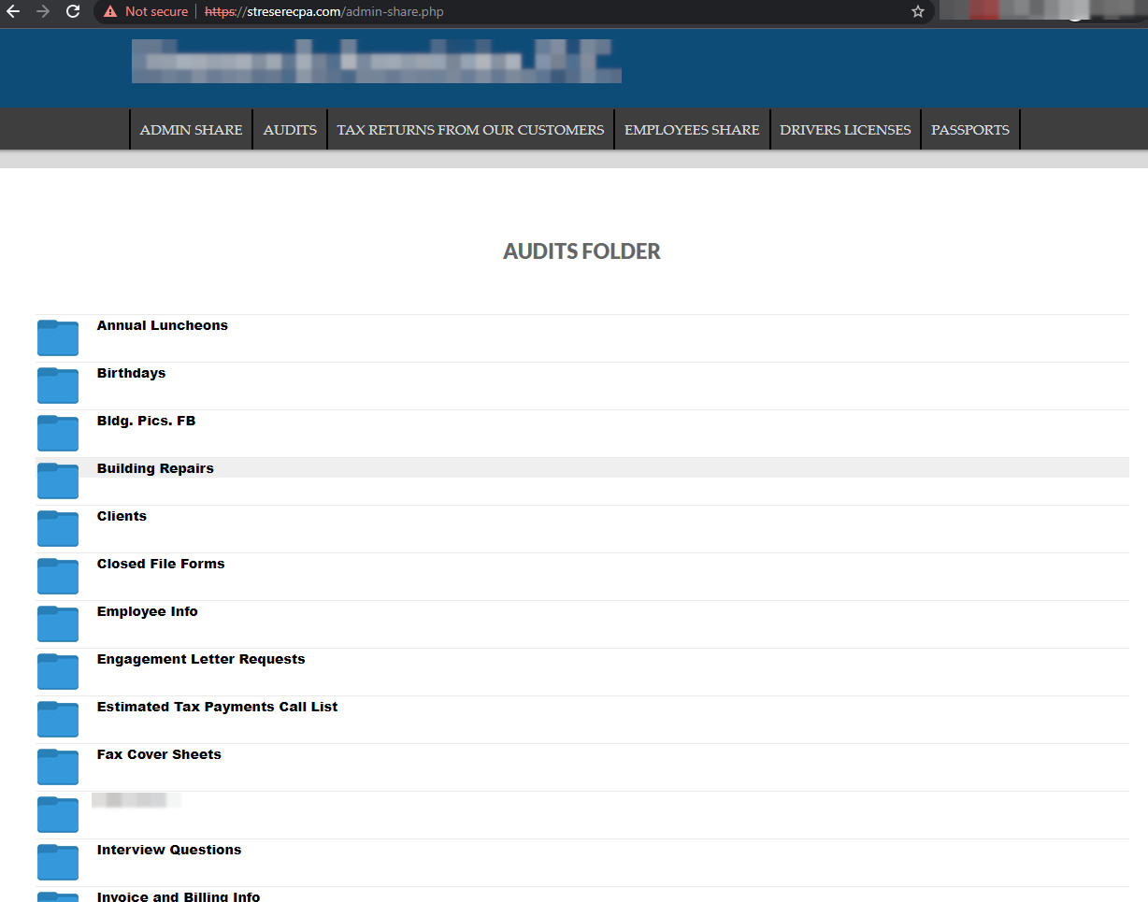Open Estimated Tax Payments Call List
Viewport: 1148px width, 902px height.
[x=217, y=707]
